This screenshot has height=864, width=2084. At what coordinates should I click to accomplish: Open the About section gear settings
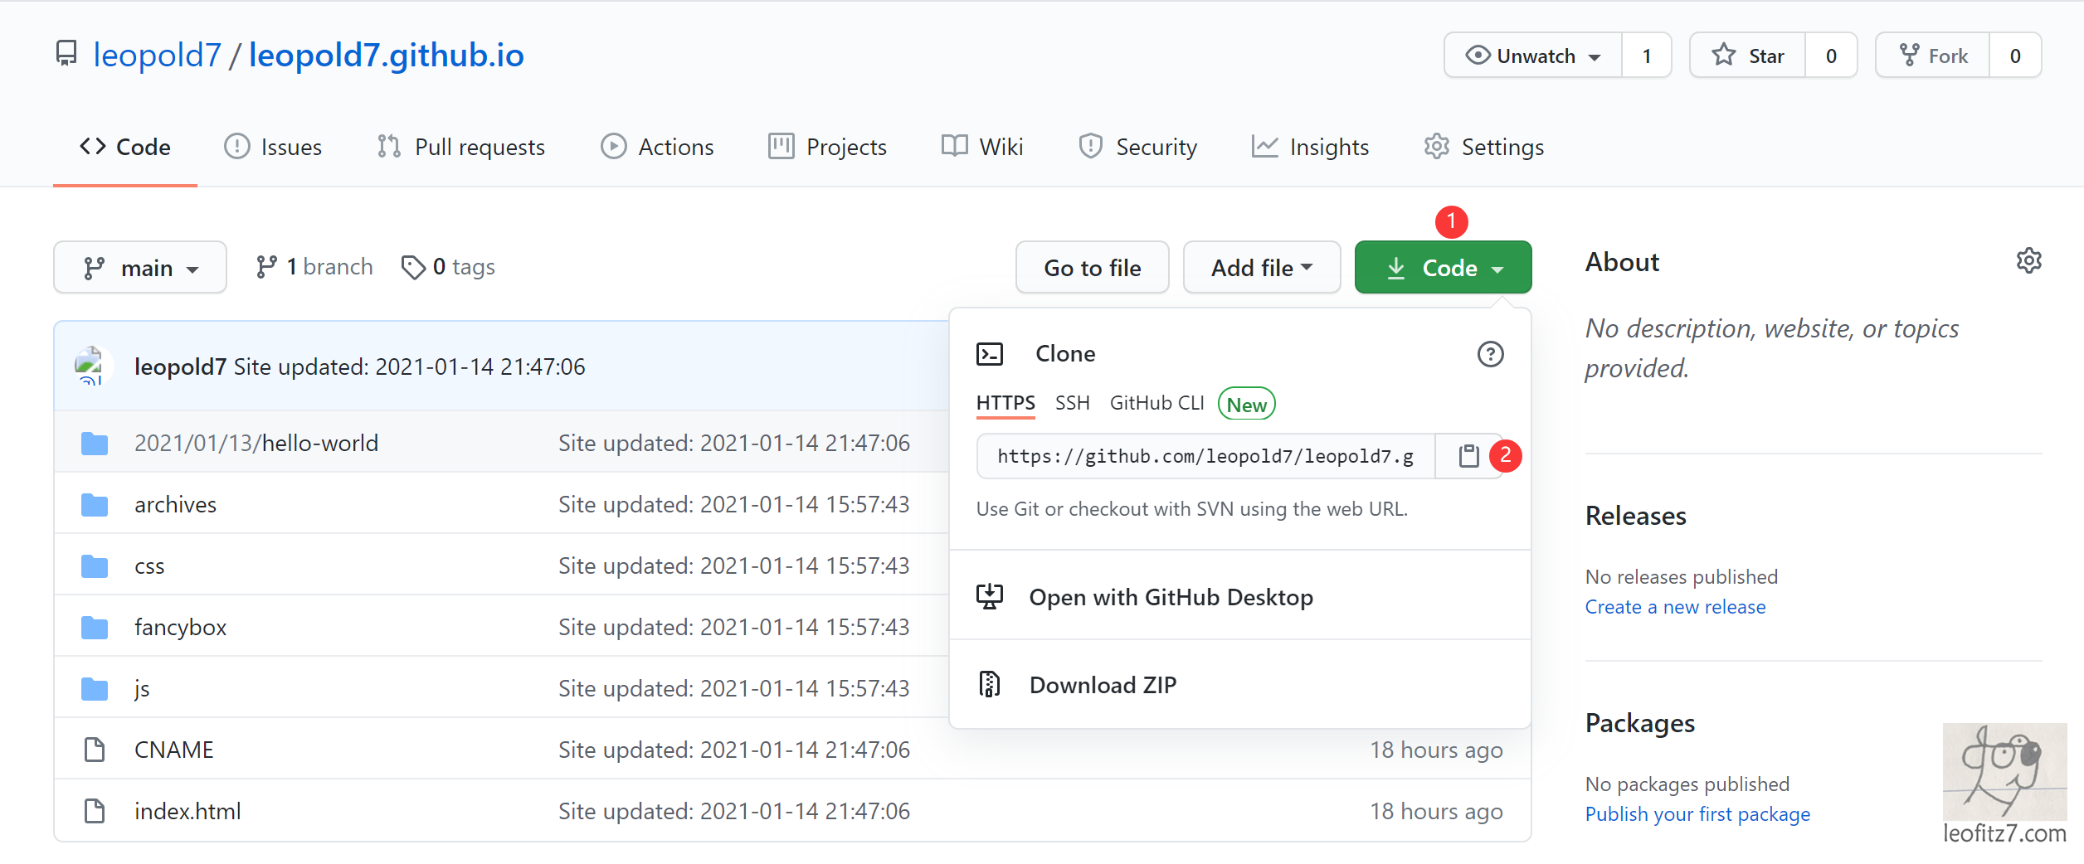[x=2028, y=261]
